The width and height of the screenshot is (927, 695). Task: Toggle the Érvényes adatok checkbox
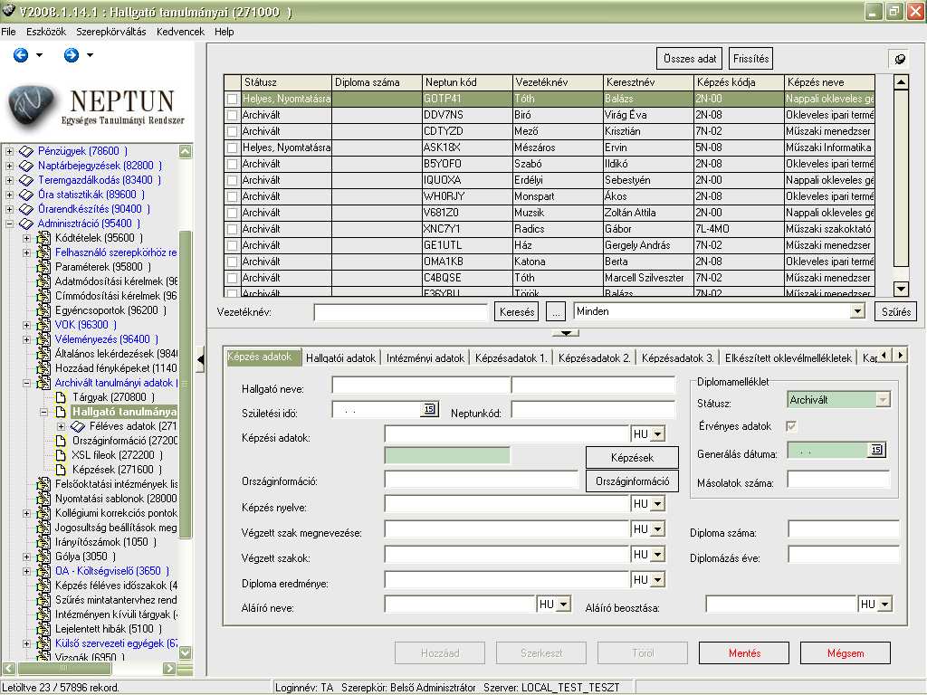point(791,426)
